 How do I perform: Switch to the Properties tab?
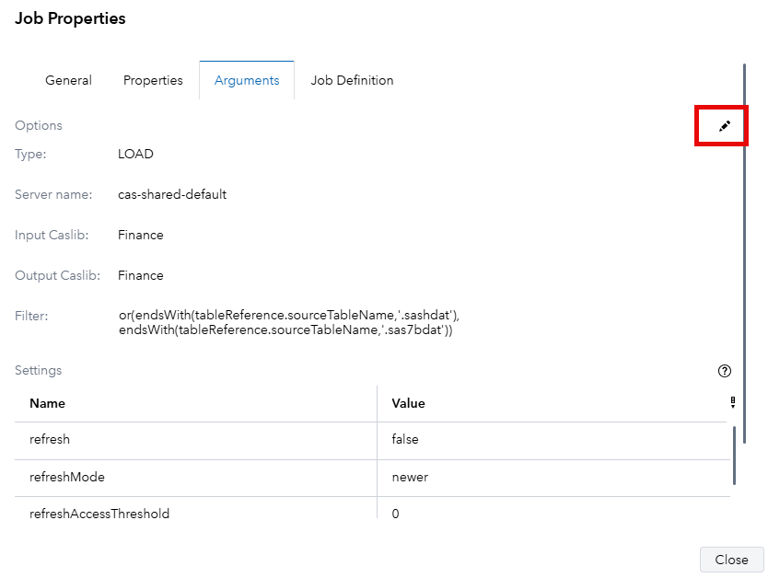click(x=153, y=80)
